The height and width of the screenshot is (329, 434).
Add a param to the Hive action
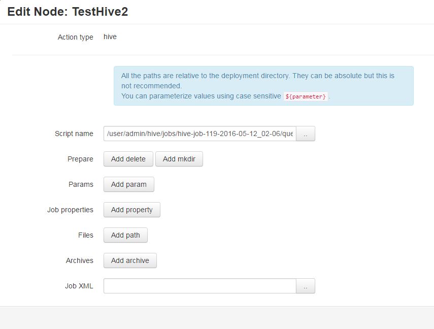pos(128,184)
